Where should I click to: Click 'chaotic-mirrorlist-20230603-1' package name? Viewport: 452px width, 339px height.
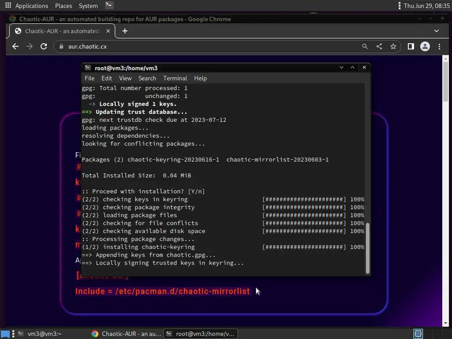pyautogui.click(x=277, y=160)
